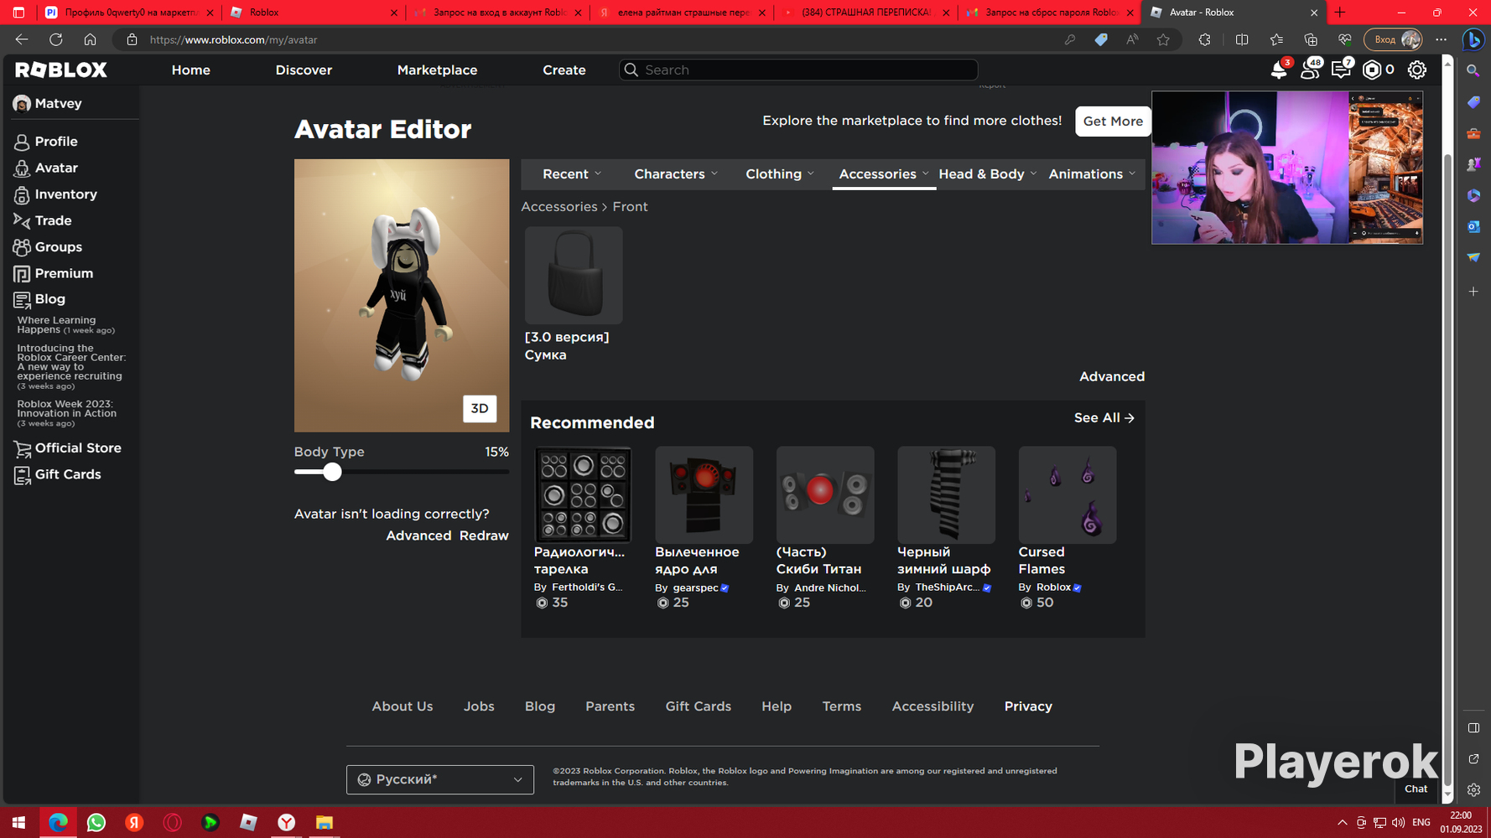Open browser extensions icon
The width and height of the screenshot is (1491, 838).
coord(1205,39)
